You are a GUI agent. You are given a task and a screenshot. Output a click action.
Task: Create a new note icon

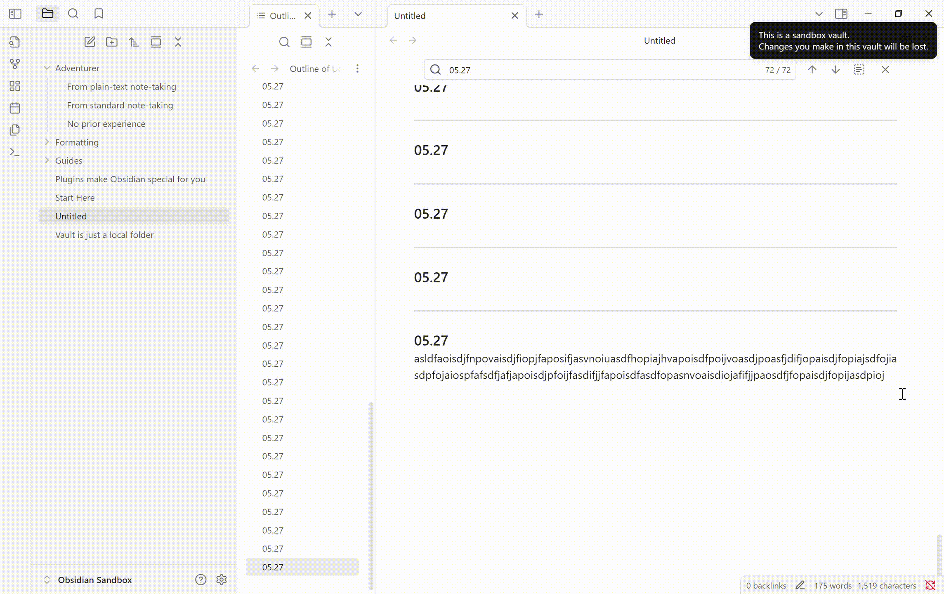coord(90,42)
